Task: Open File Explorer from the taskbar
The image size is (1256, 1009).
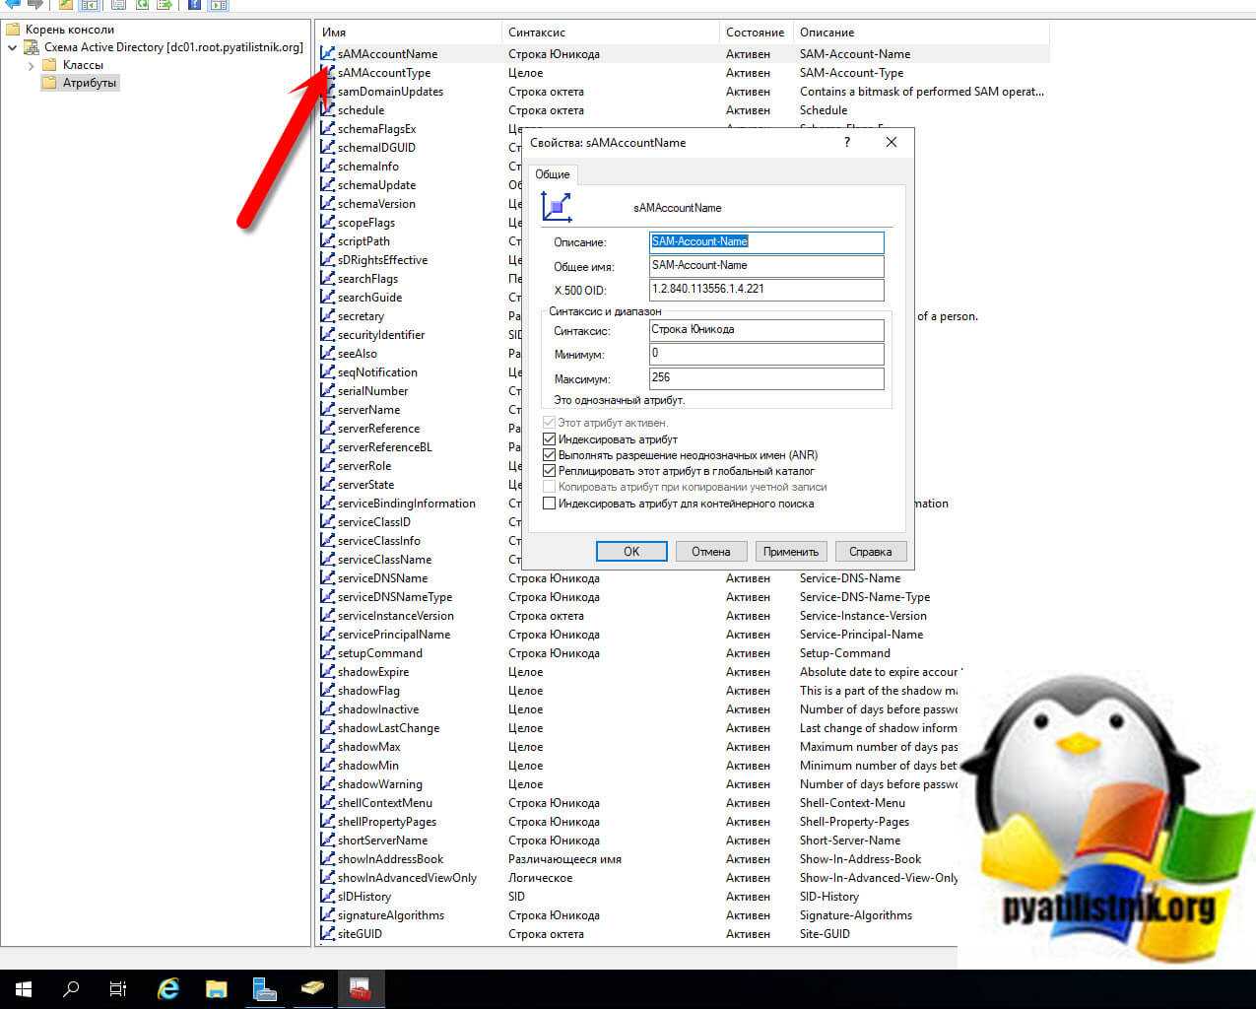Action: pos(217,988)
